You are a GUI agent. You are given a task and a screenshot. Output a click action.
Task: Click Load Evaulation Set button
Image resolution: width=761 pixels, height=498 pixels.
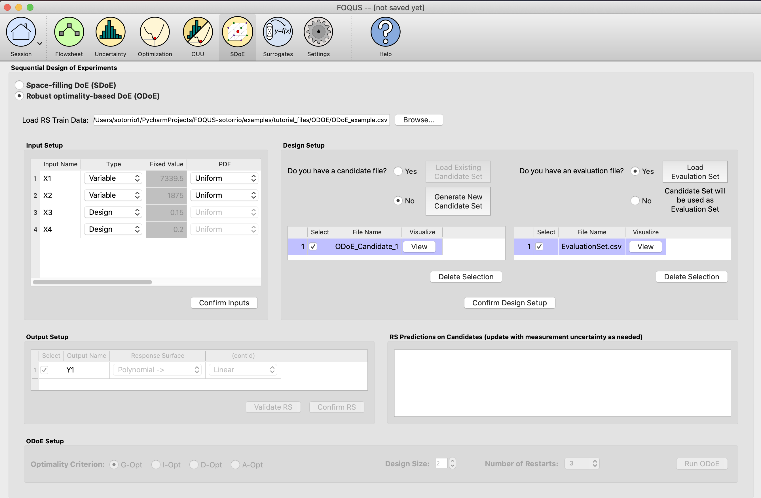tap(695, 172)
